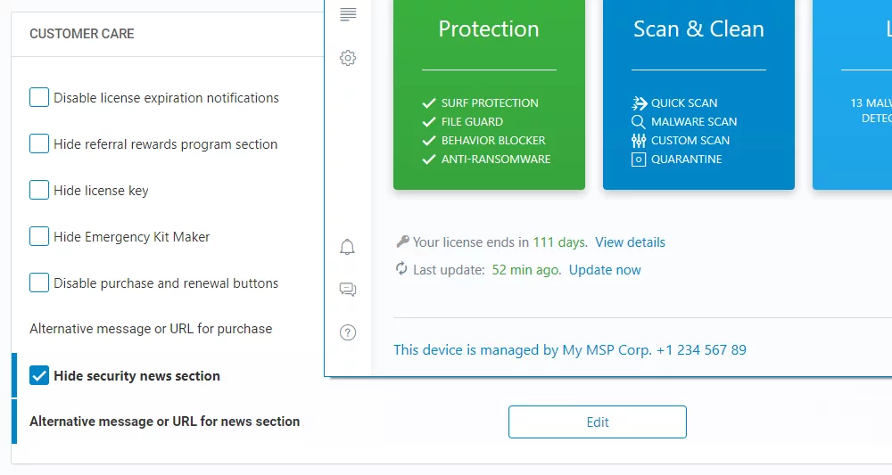
Task: Open the Surf Protection item
Action: click(x=490, y=103)
